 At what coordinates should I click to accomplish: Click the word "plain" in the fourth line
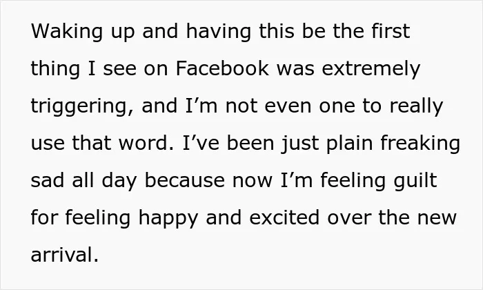click(349, 144)
